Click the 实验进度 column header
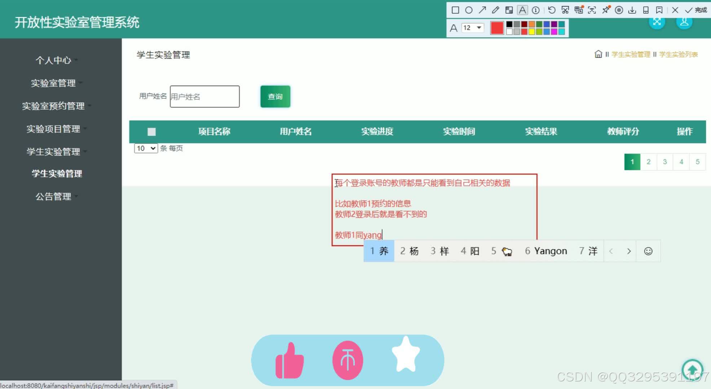This screenshot has width=711, height=389. 377,131
